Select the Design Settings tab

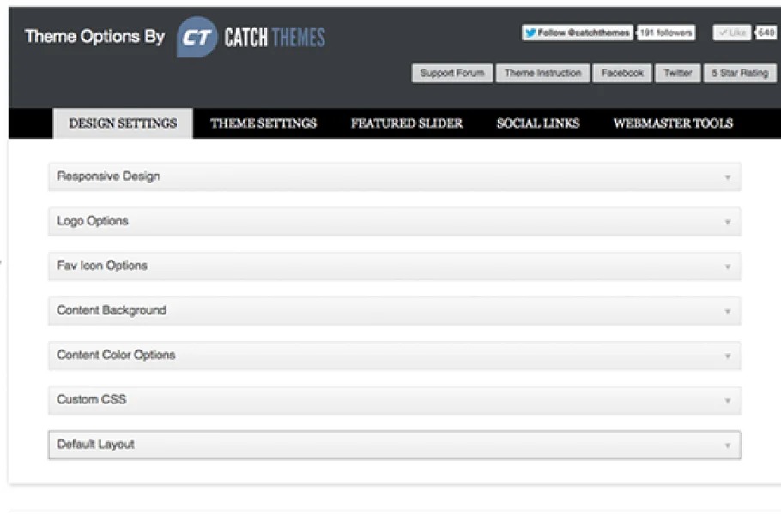123,123
